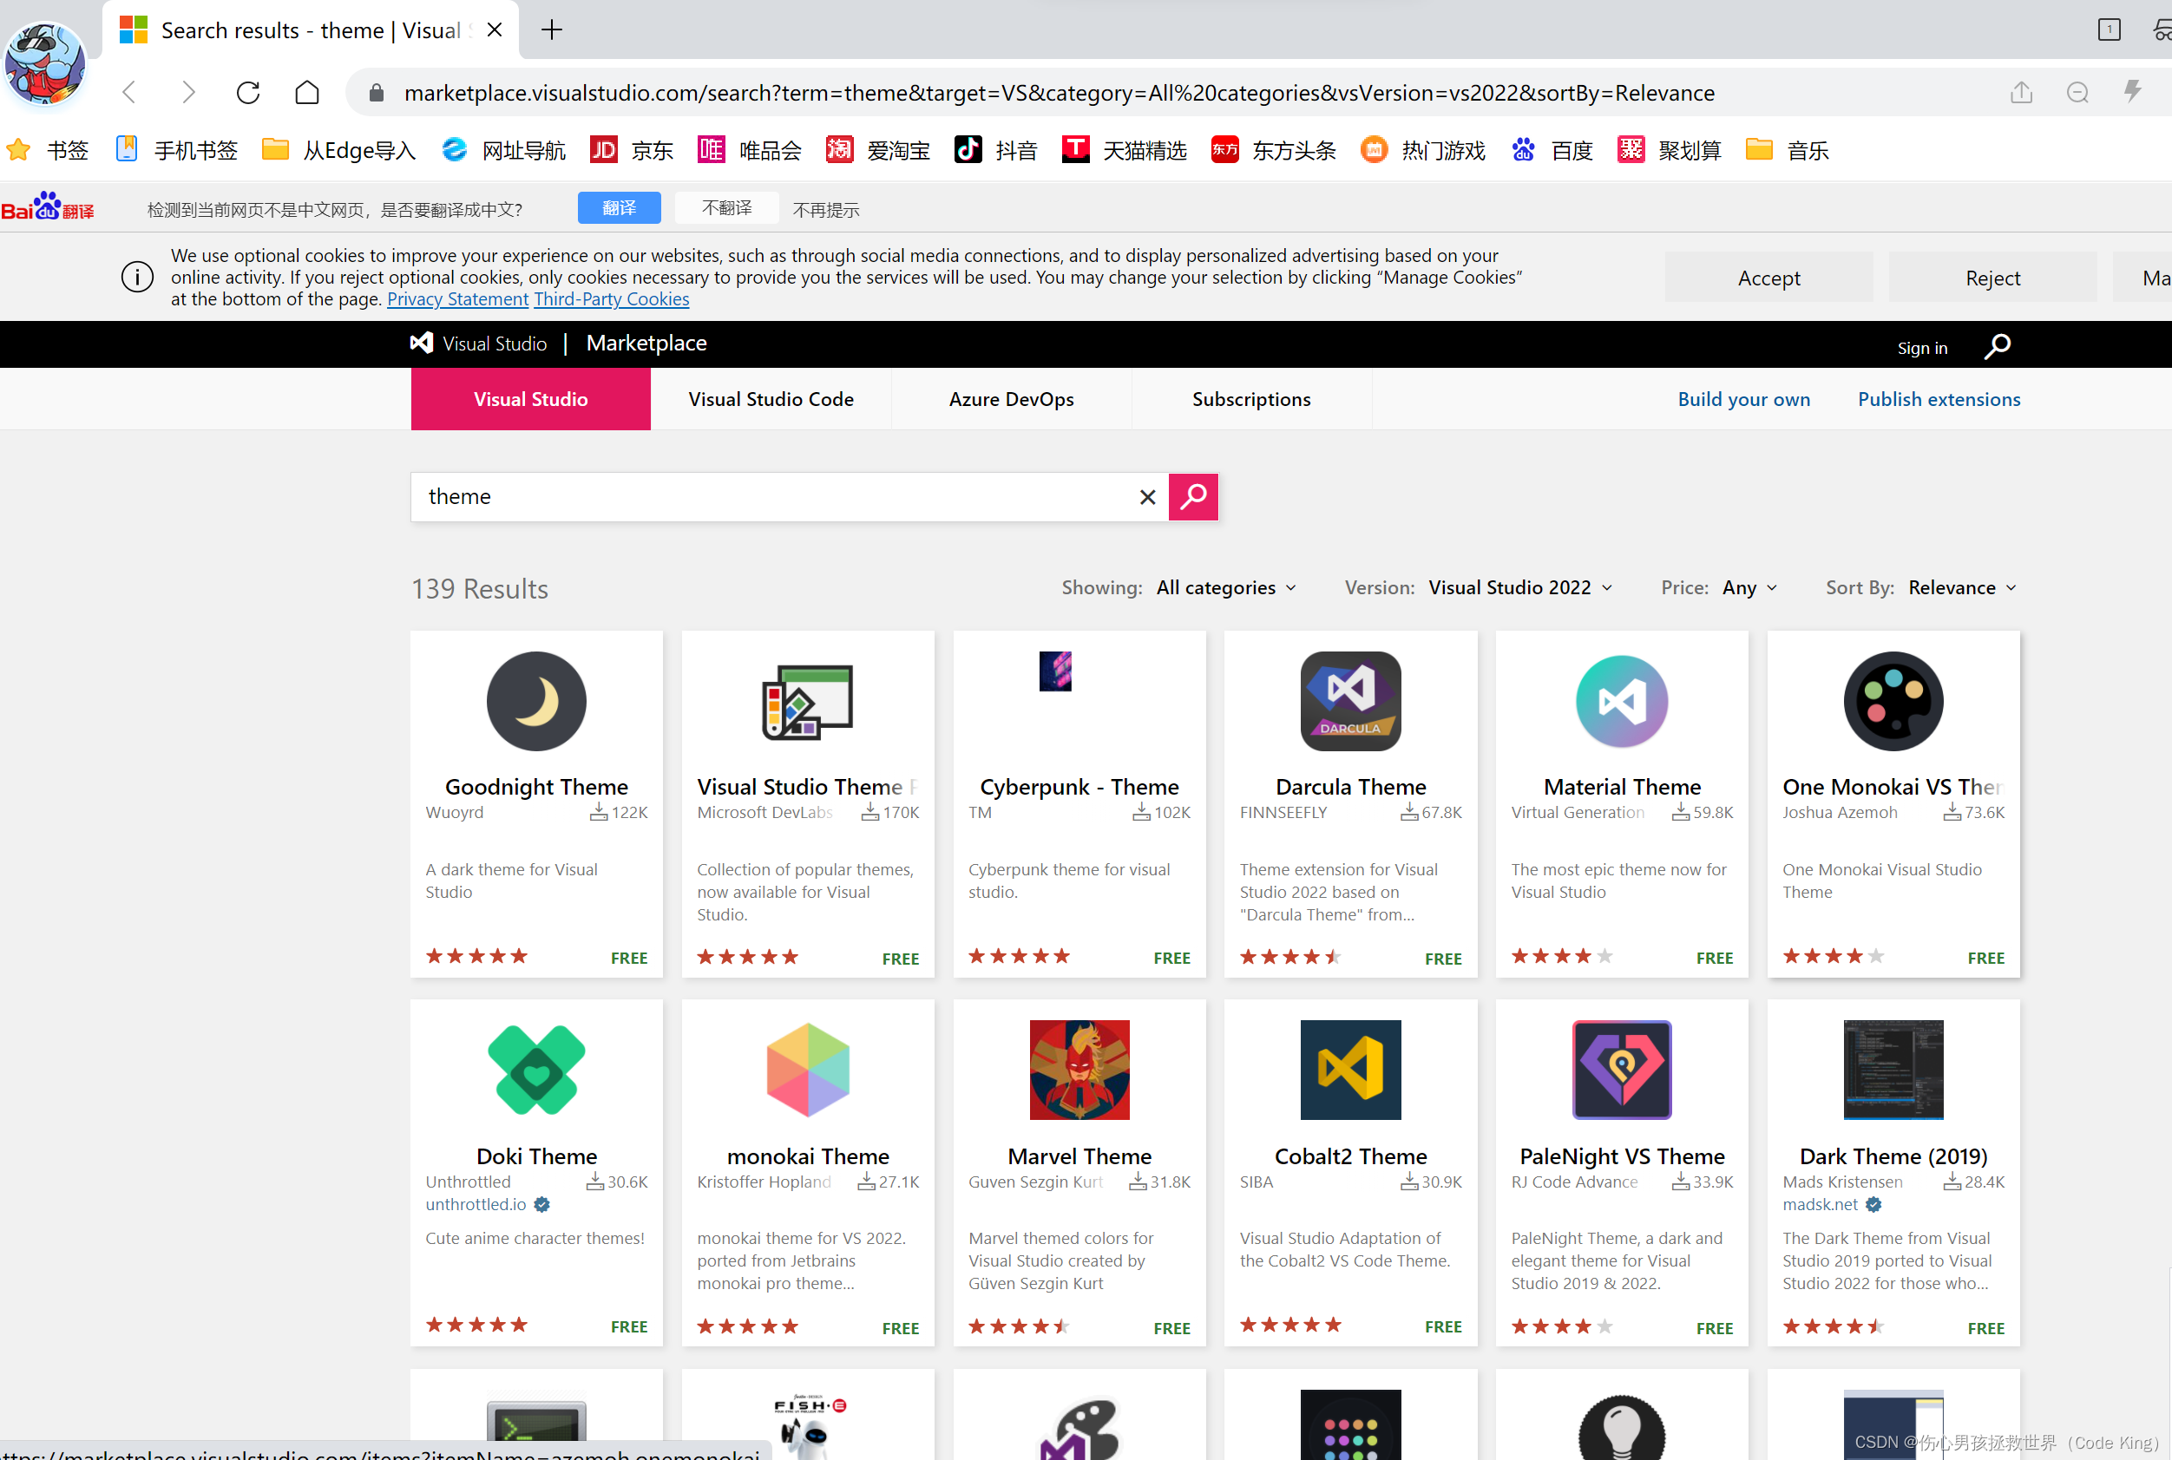This screenshot has height=1460, width=2172.
Task: Click the browser refresh icon
Action: click(x=248, y=92)
